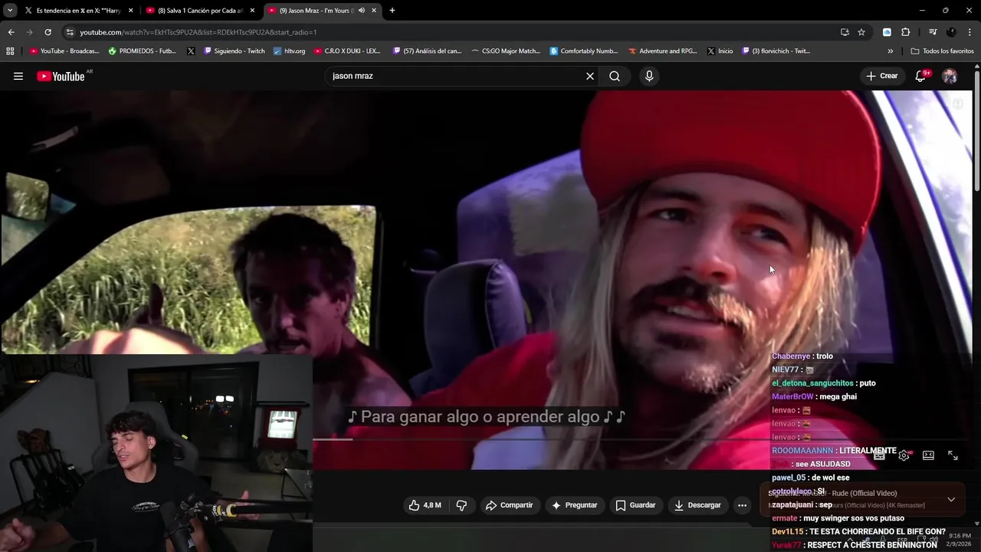981x552 pixels.
Task: Start voice search with the microphone
Action: click(x=649, y=76)
